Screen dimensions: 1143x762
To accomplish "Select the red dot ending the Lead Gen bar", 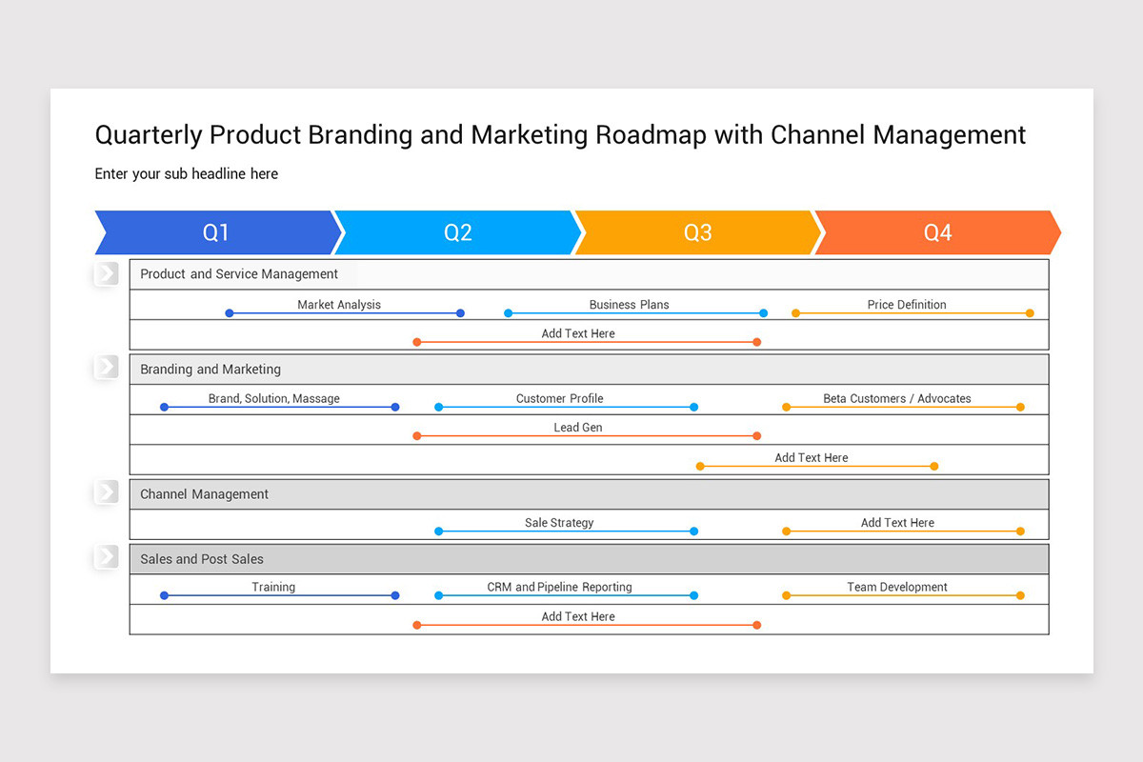I will click(757, 435).
